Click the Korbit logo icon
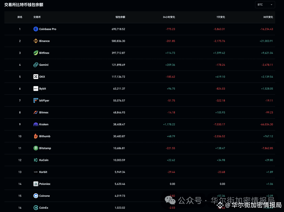 (x=36, y=172)
